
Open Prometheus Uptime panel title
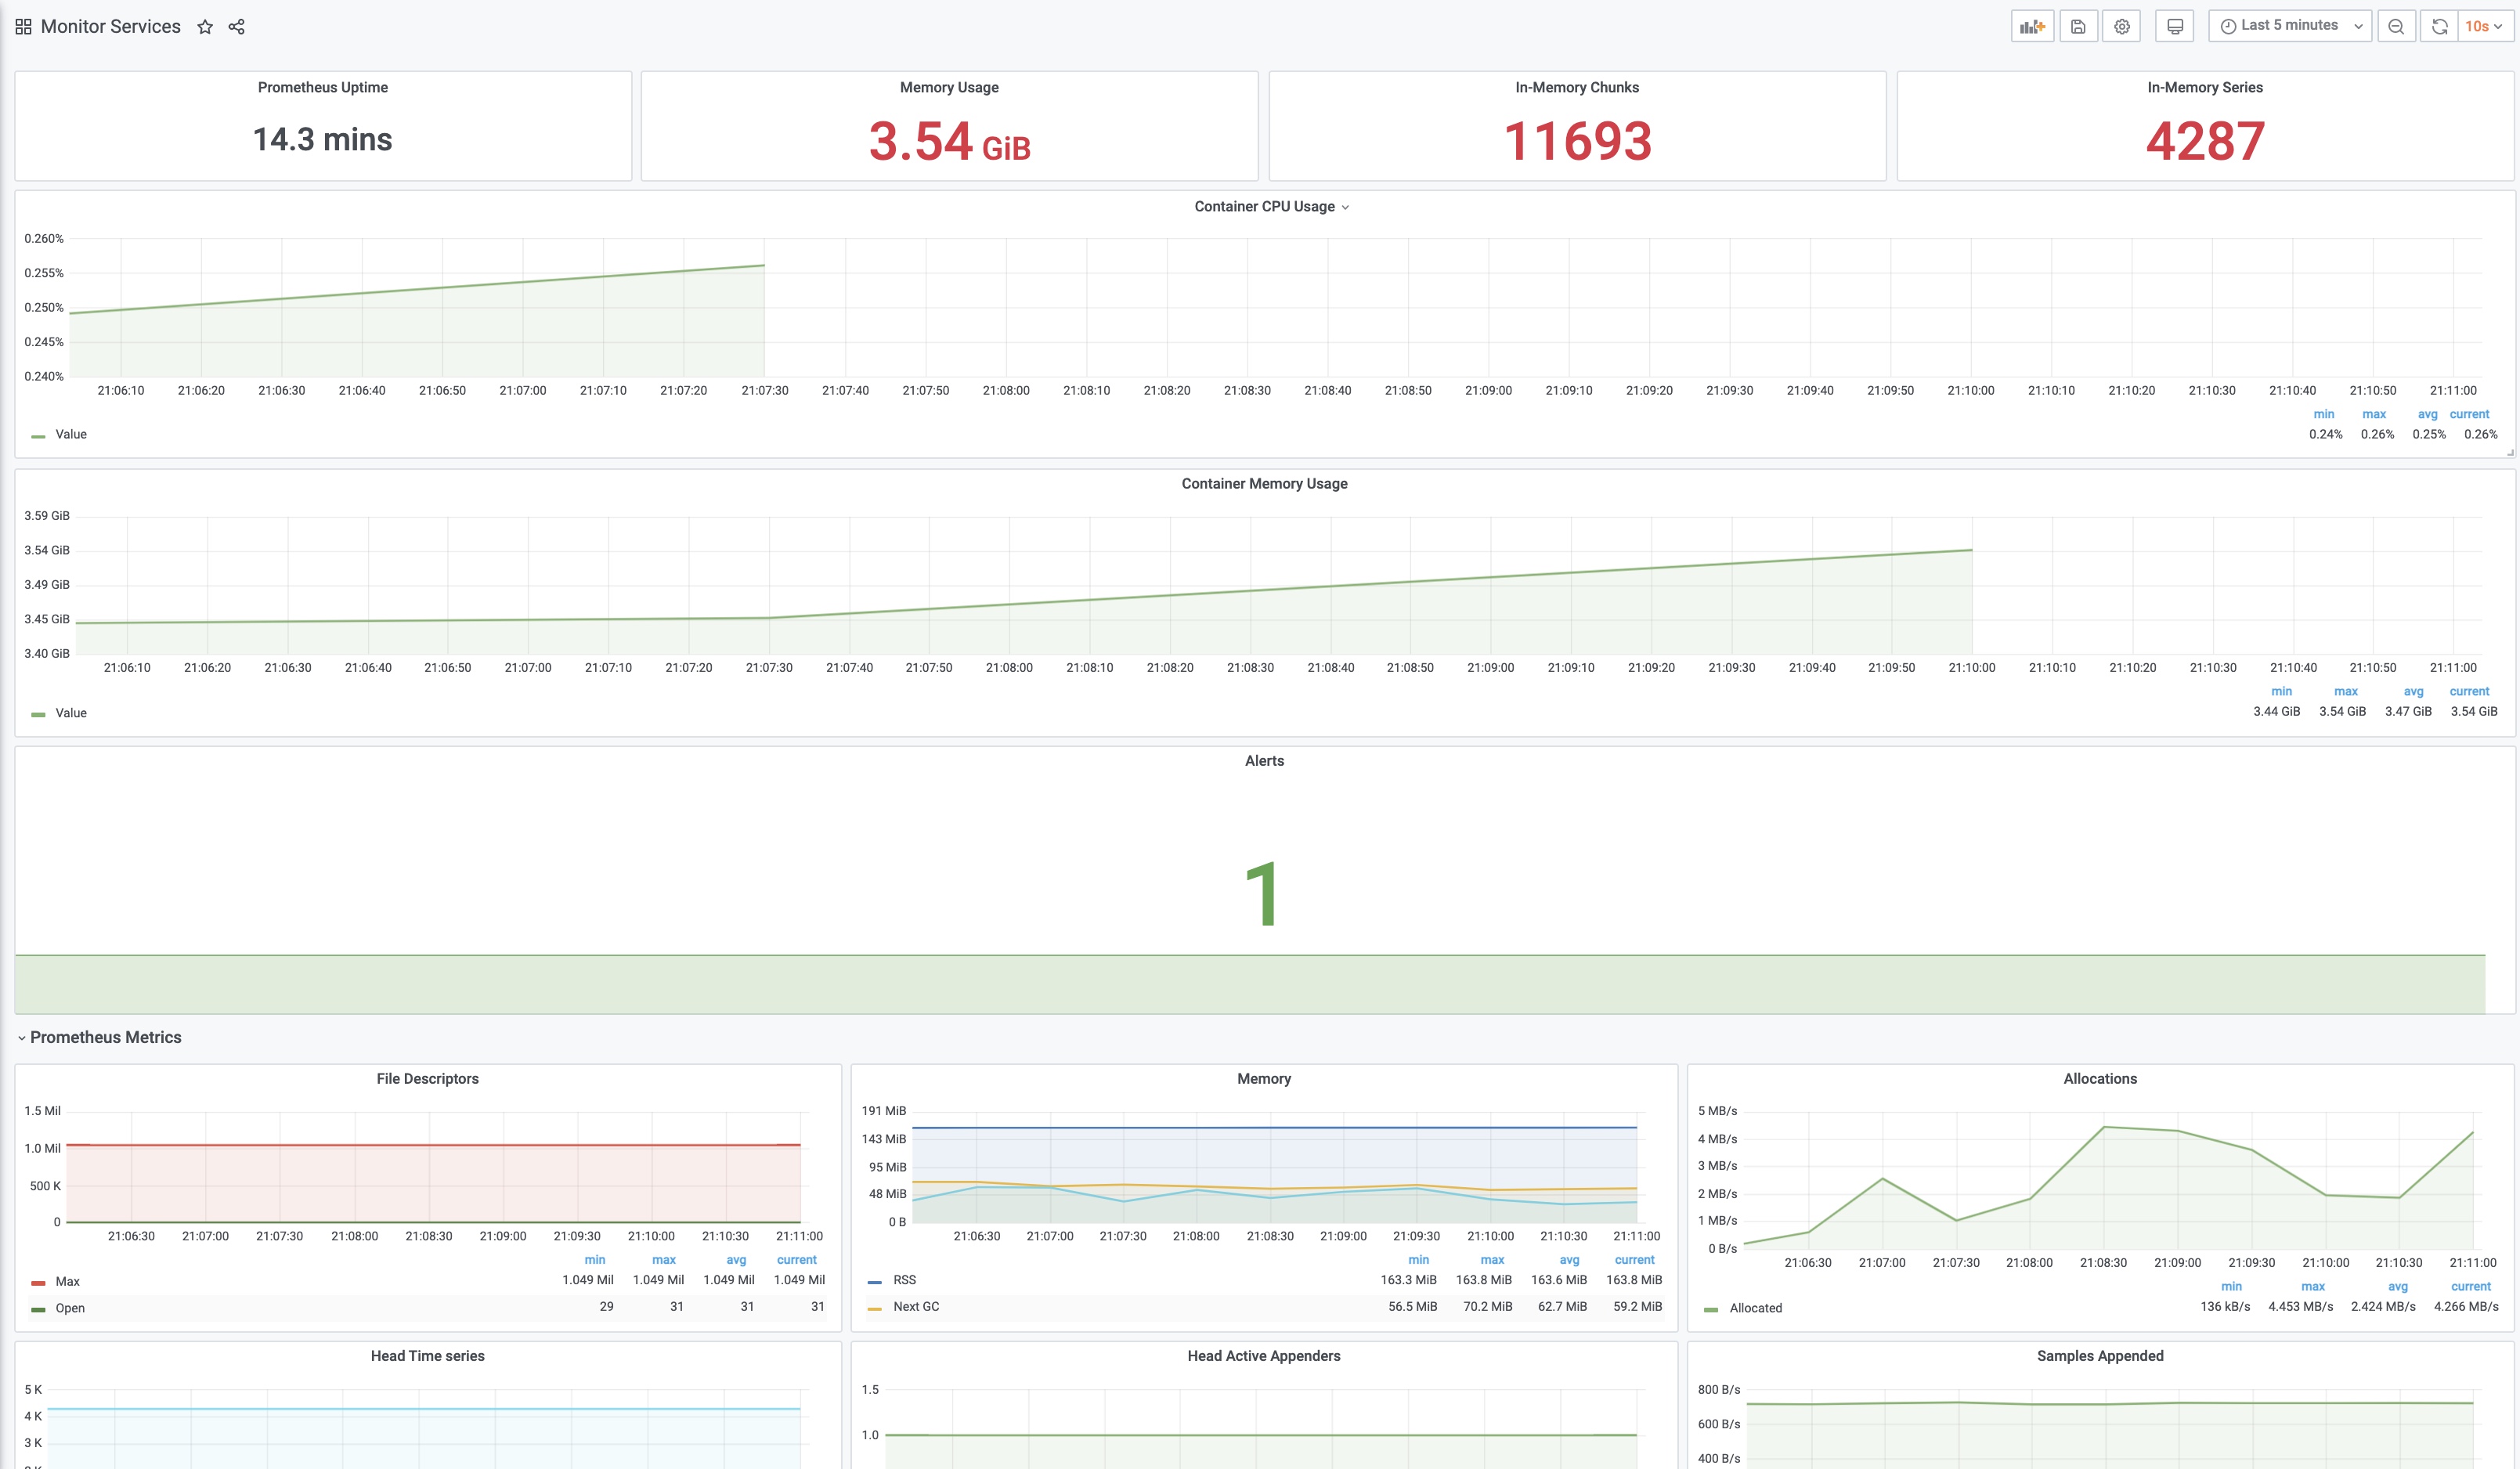(x=323, y=88)
